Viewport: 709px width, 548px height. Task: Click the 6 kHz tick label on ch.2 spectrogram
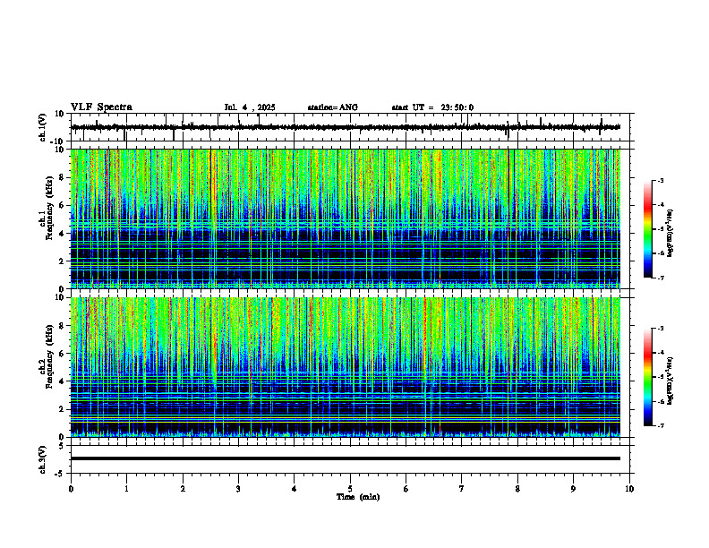tap(63, 354)
